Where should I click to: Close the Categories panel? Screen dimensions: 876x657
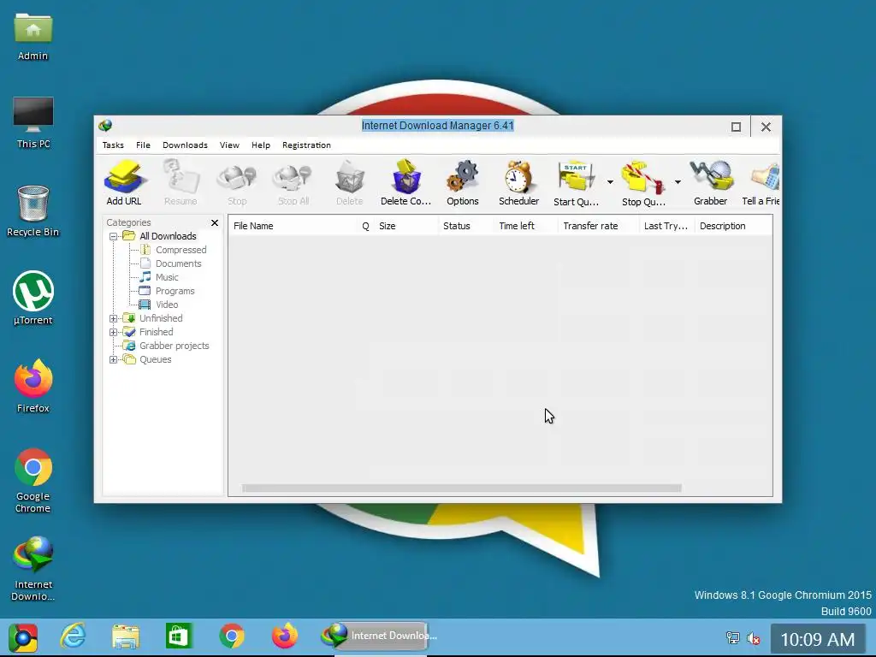(x=215, y=223)
